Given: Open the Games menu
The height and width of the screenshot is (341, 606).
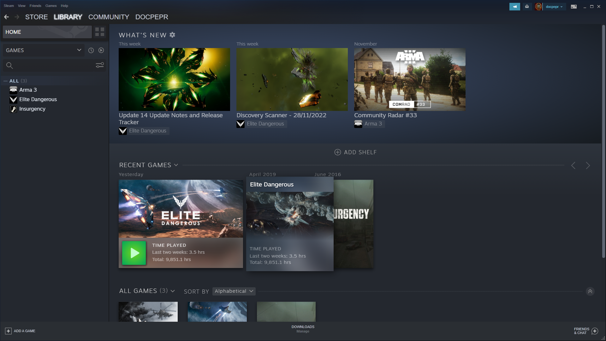Looking at the screenshot, I should [51, 6].
